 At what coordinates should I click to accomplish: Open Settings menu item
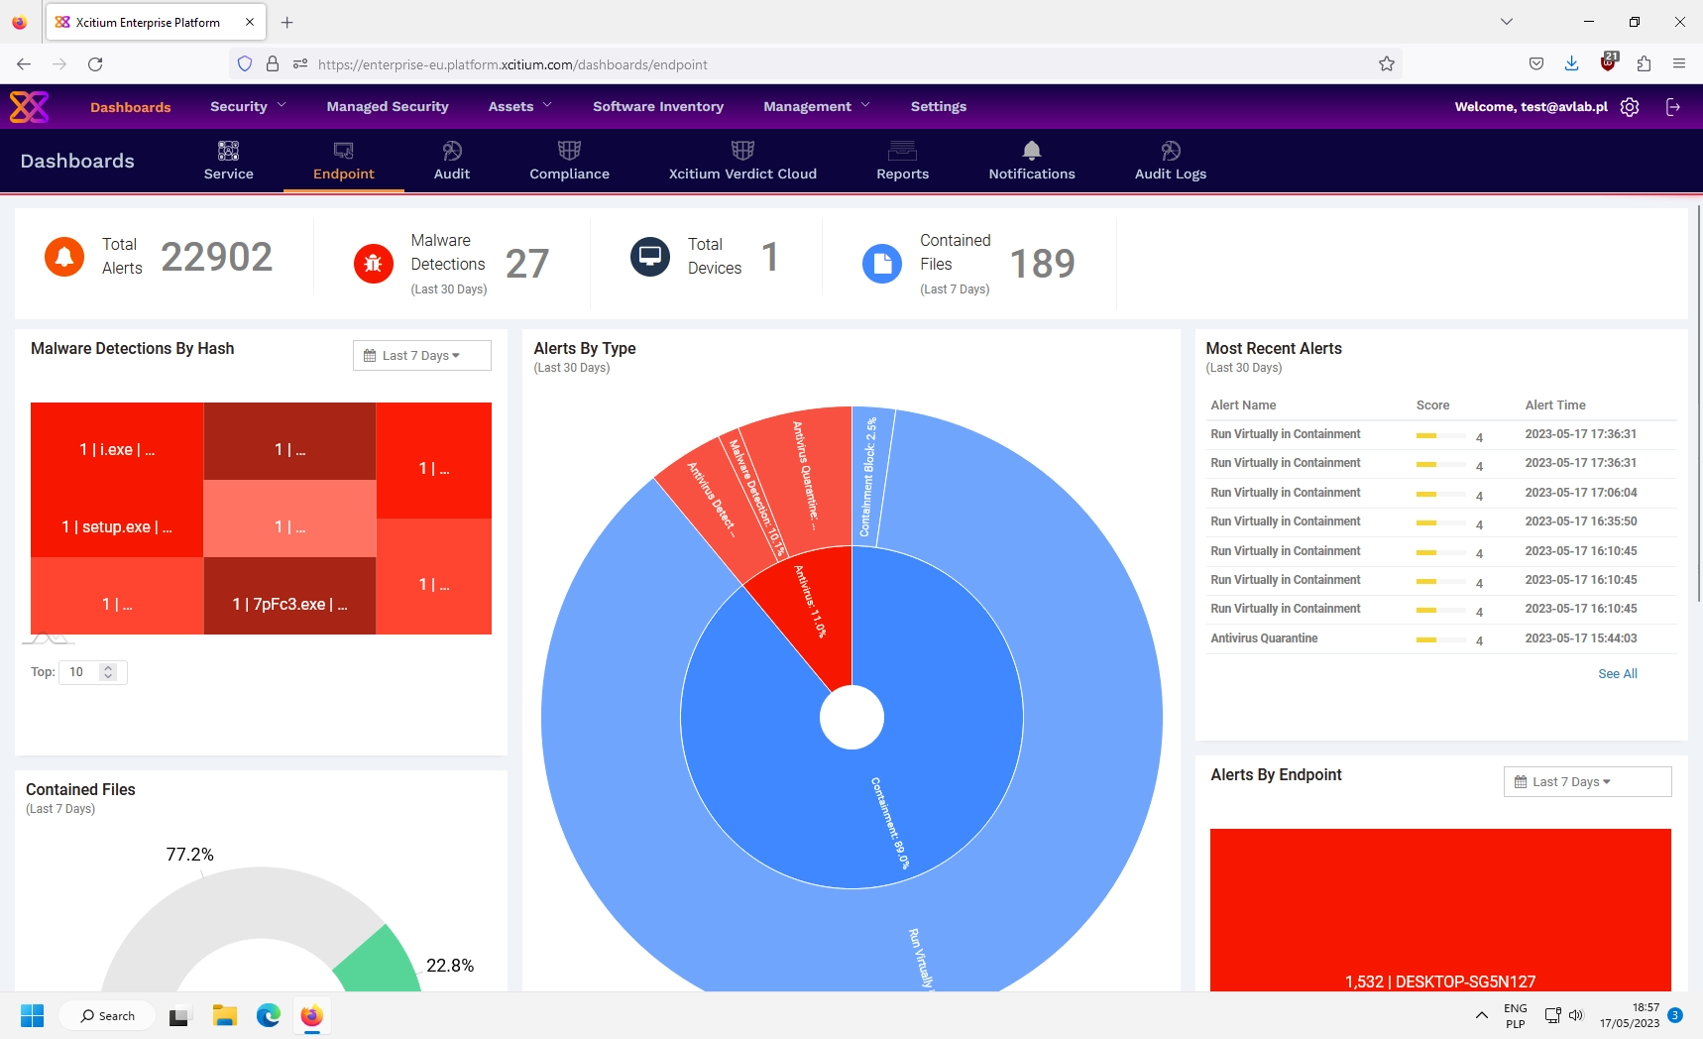(939, 106)
